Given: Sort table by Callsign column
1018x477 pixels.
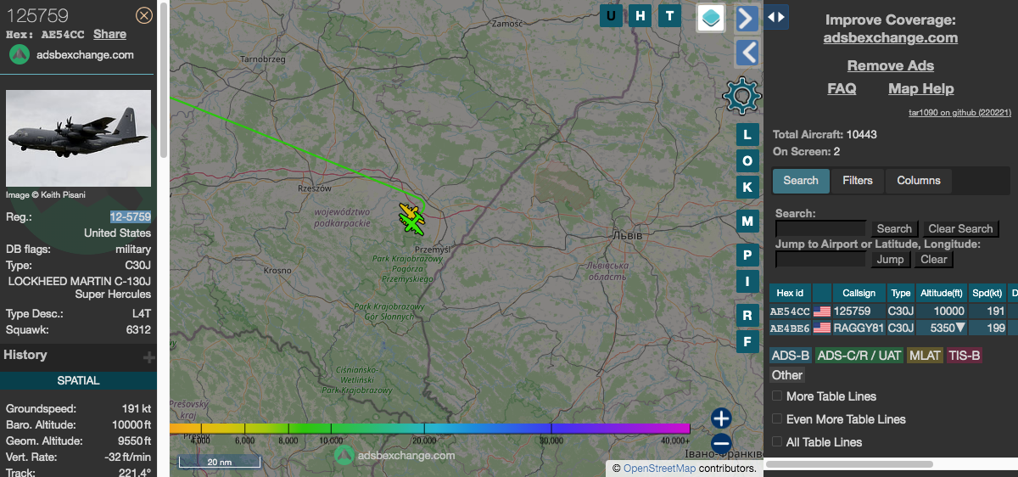Looking at the screenshot, I should pos(859,293).
